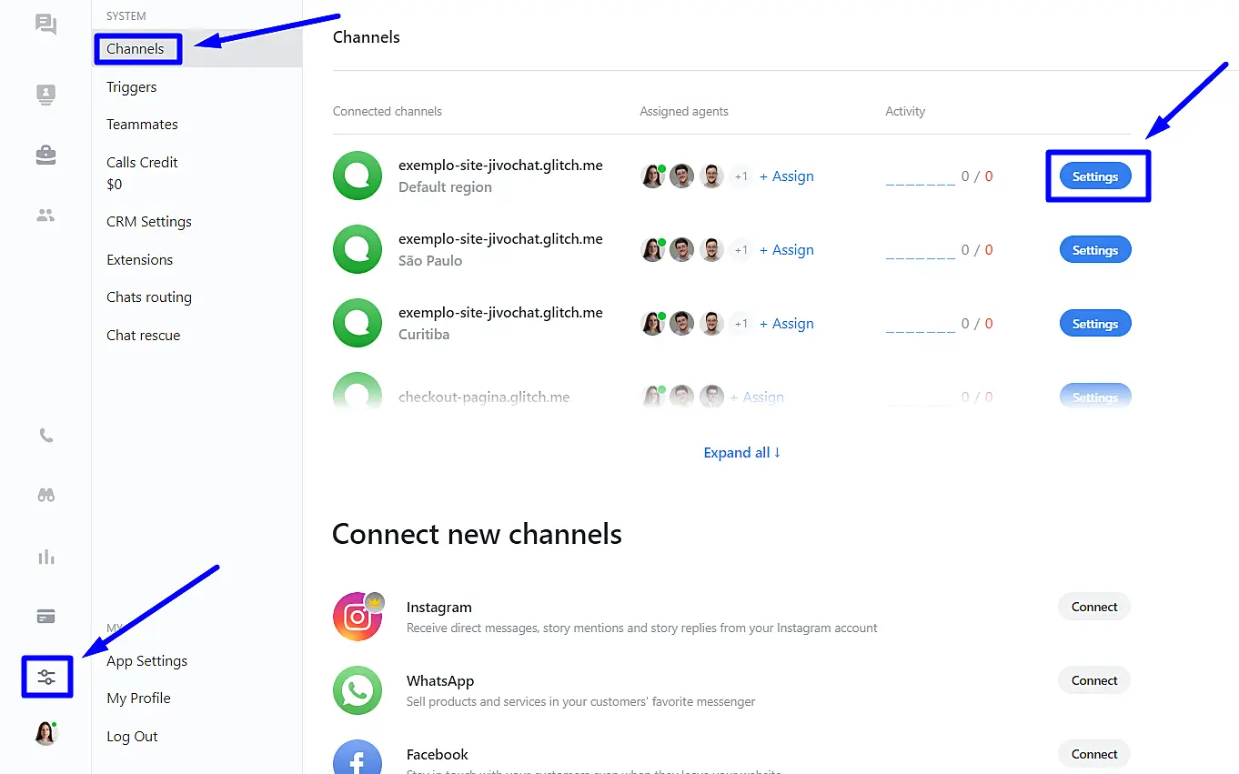The image size is (1239, 774).
Task: Click the credit card billing icon
Action: click(45, 617)
